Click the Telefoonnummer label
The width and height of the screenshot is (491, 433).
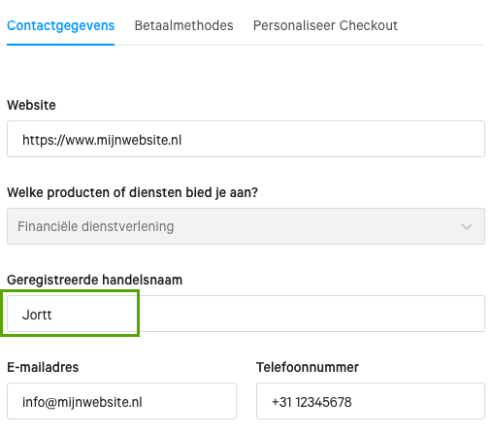[x=308, y=367]
